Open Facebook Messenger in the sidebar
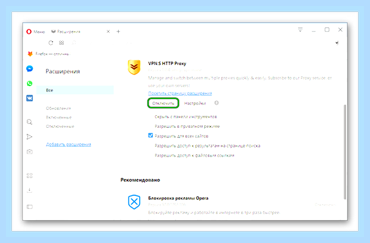The width and height of the screenshot is (370, 243). click(x=29, y=69)
